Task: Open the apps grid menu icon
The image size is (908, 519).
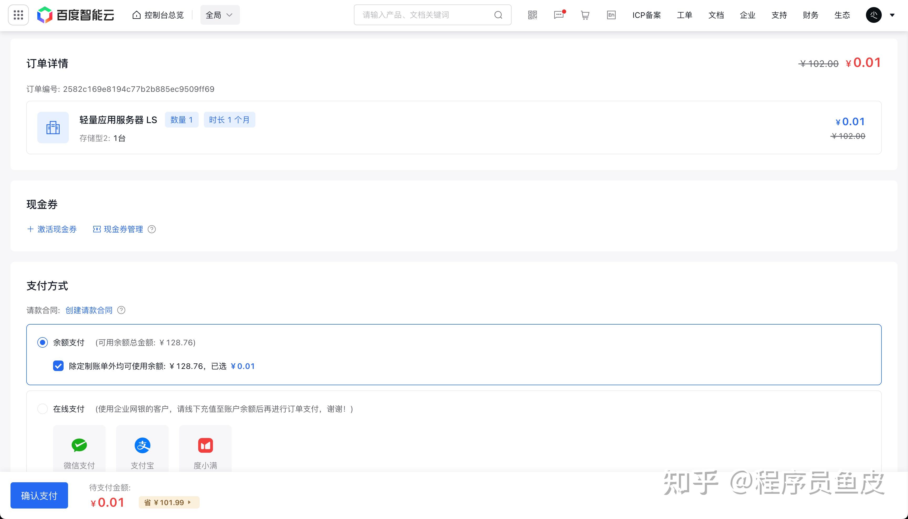Action: coord(18,15)
